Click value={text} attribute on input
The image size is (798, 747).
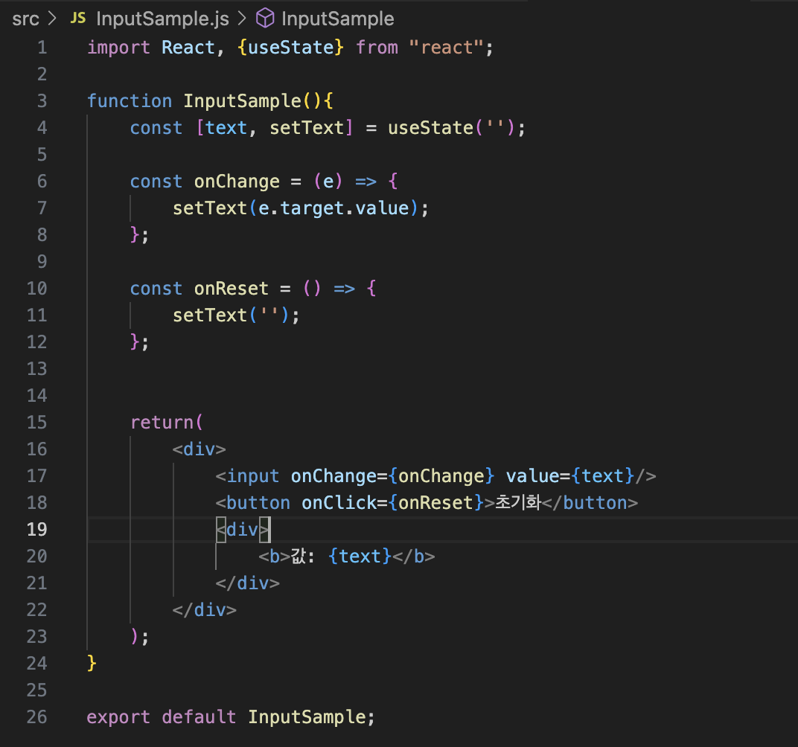tap(570, 476)
